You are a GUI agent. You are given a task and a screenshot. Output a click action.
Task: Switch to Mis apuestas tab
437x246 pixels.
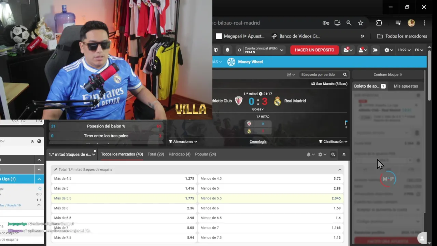click(x=406, y=86)
